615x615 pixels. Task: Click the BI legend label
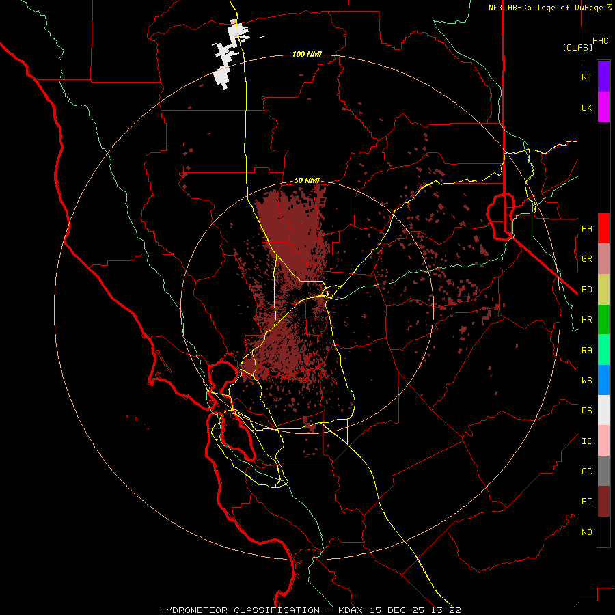586,502
